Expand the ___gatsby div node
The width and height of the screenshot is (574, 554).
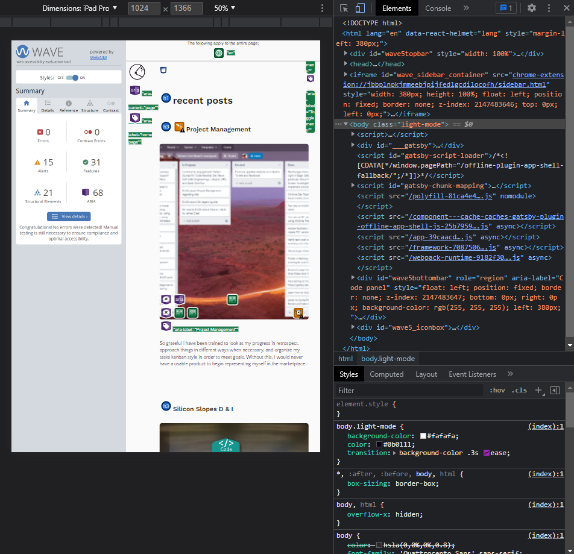coord(353,145)
